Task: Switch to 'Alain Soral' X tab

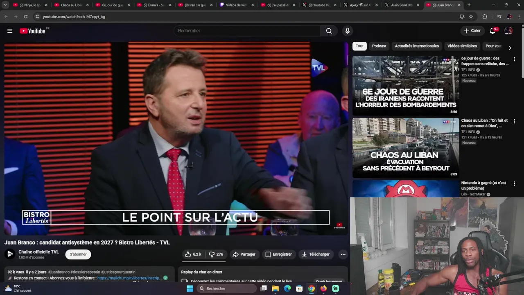Action: (x=401, y=5)
